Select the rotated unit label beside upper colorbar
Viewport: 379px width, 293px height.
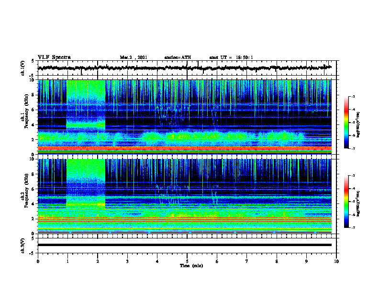[x=358, y=124]
